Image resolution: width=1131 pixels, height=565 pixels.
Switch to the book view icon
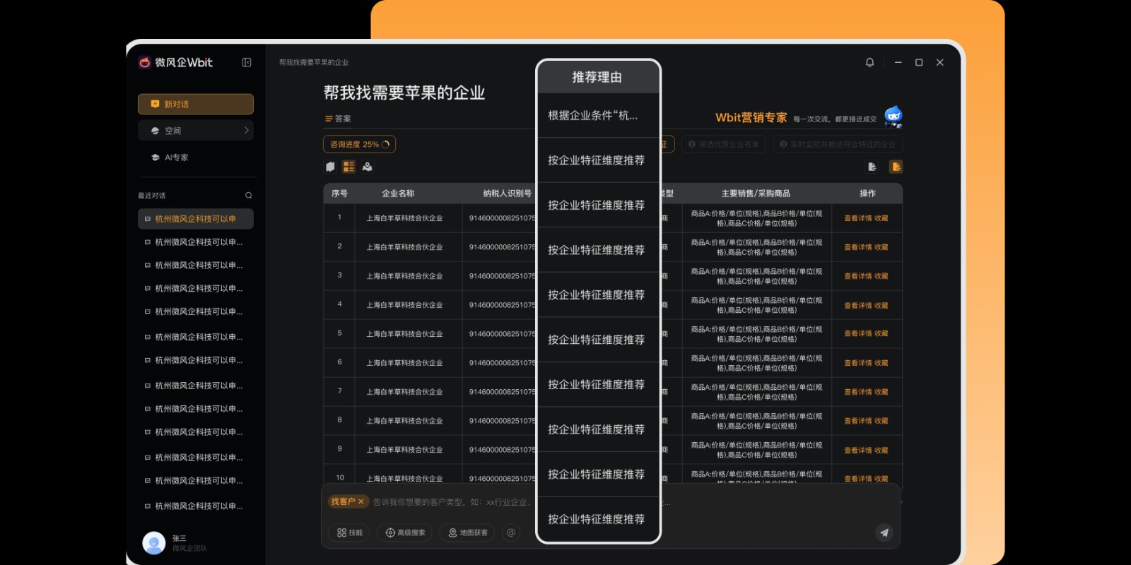(330, 167)
